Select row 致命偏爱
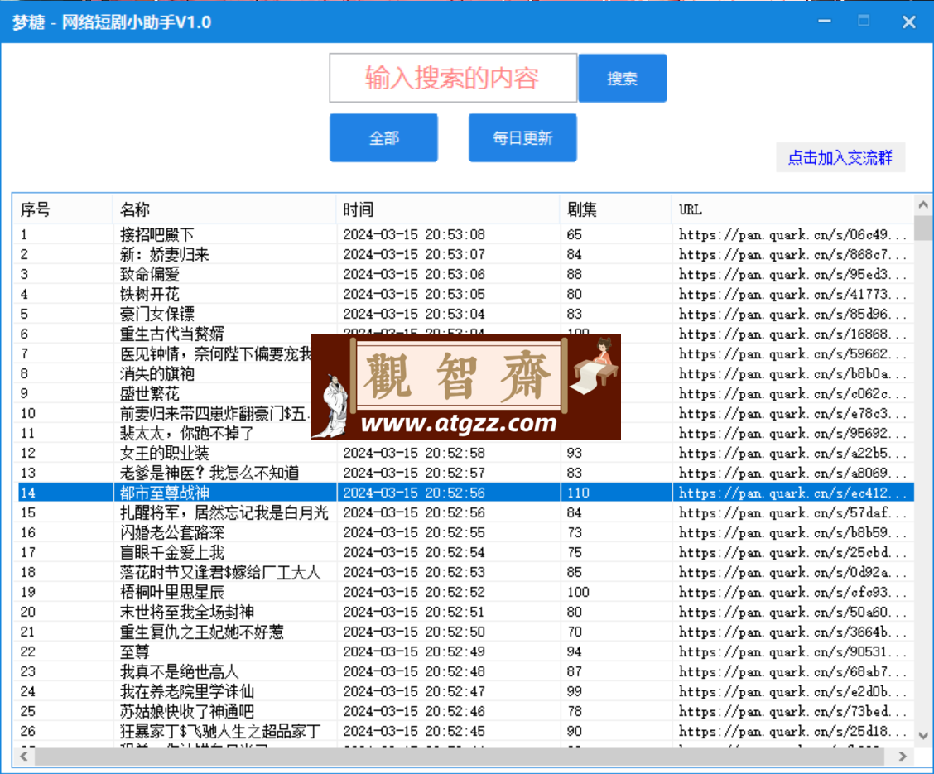This screenshot has width=934, height=774. (464, 274)
